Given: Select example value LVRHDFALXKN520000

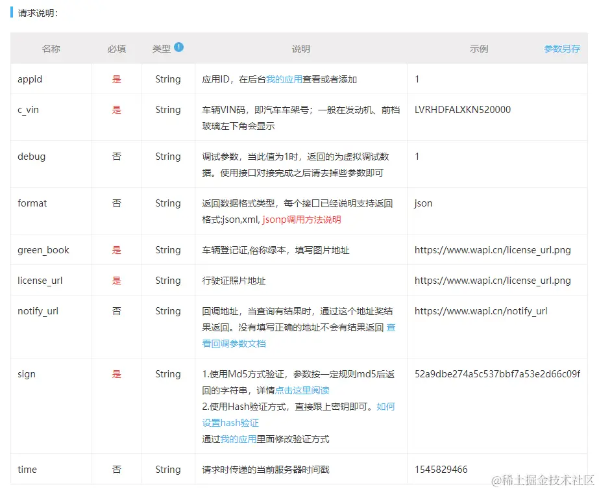Looking at the screenshot, I should [463, 110].
